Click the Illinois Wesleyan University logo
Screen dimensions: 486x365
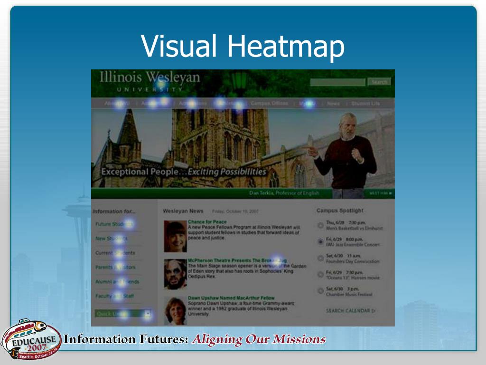click(x=150, y=82)
